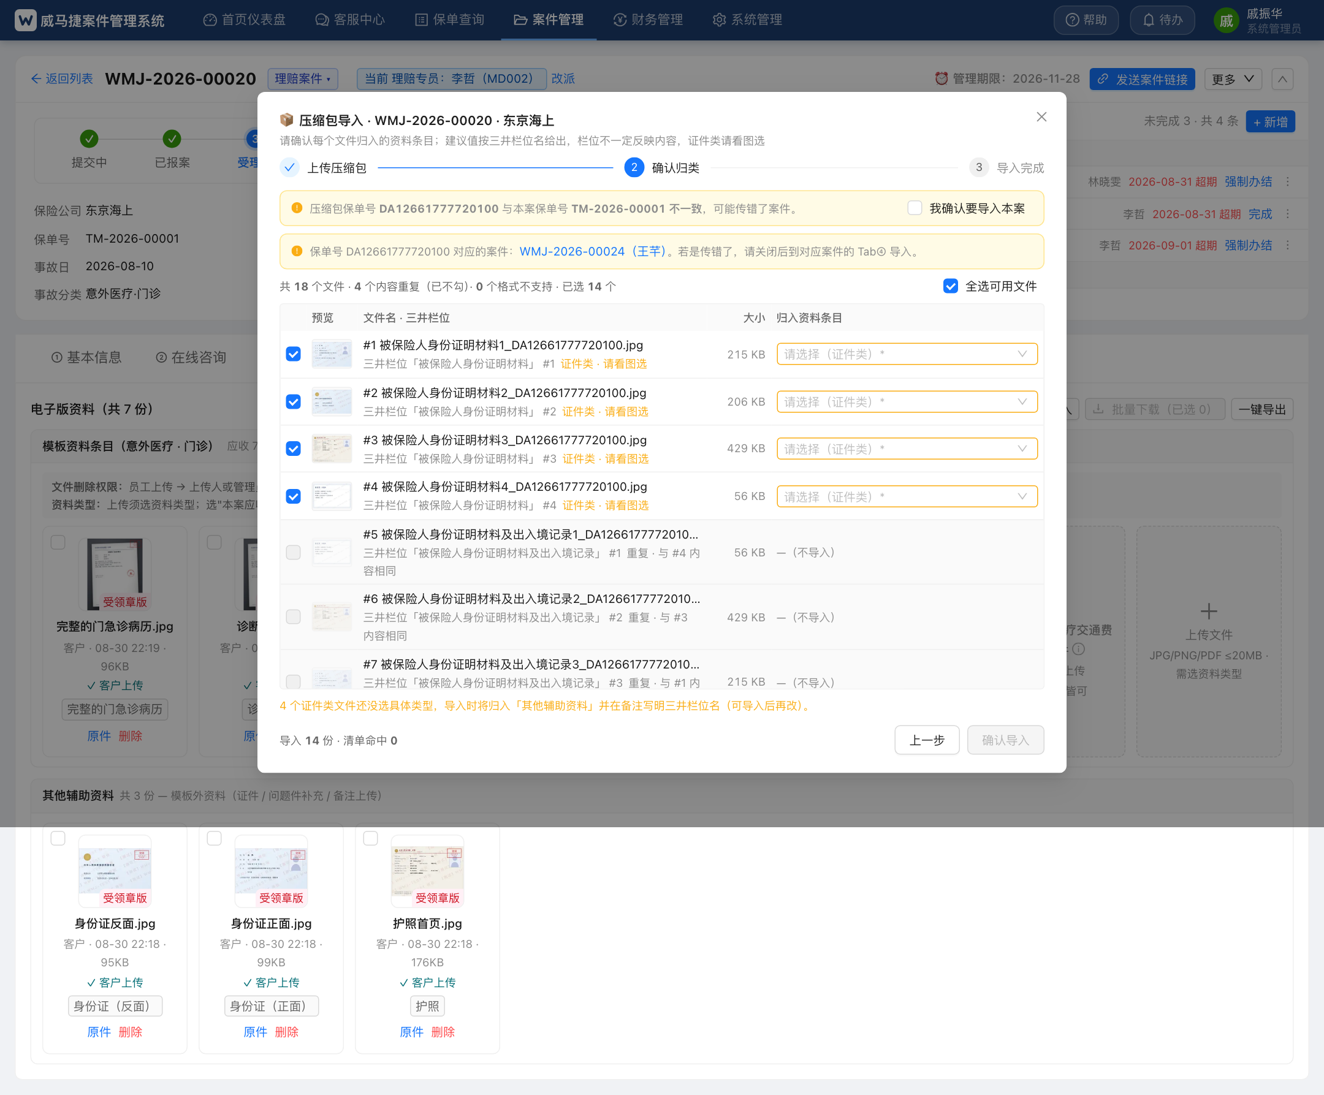Click the upload plus icon in 上传文件 card
Screen dimensions: 1324x1095
click(1208, 611)
